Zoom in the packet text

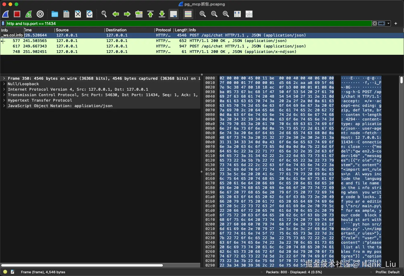point(203,14)
